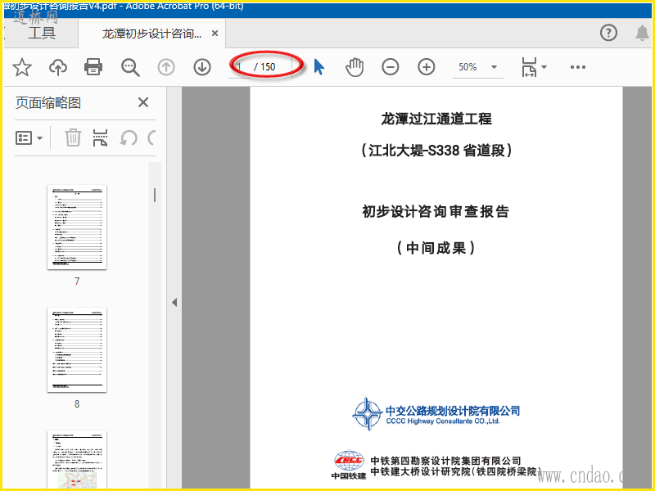Click the 龙潭过江通道工程 heading
Image resolution: width=655 pixels, height=491 pixels.
436,119
